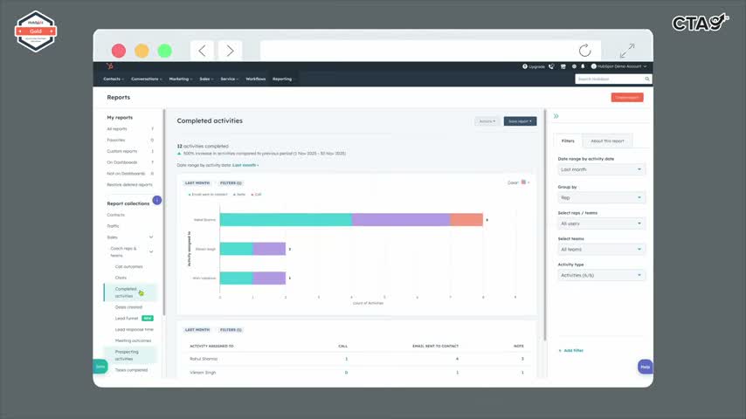Open On Dashboards list
Viewport: 746px width, 419px height.
(121, 162)
